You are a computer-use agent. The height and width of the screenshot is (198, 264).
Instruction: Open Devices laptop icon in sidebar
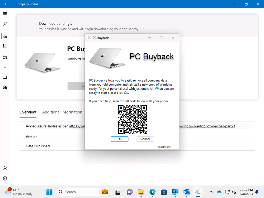click(x=5, y=77)
